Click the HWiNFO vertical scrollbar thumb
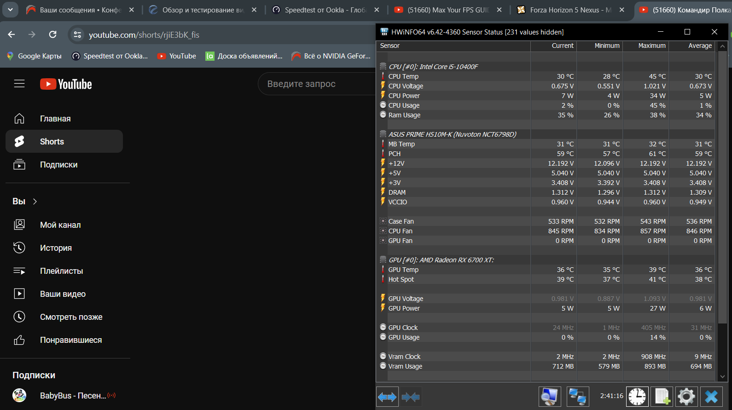The width and height of the screenshot is (732, 410). [x=722, y=186]
